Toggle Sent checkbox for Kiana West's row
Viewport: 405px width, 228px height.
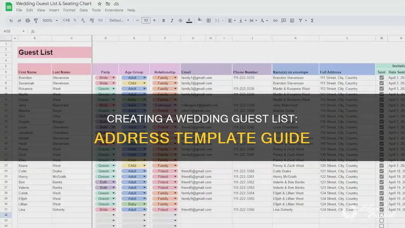click(x=382, y=166)
